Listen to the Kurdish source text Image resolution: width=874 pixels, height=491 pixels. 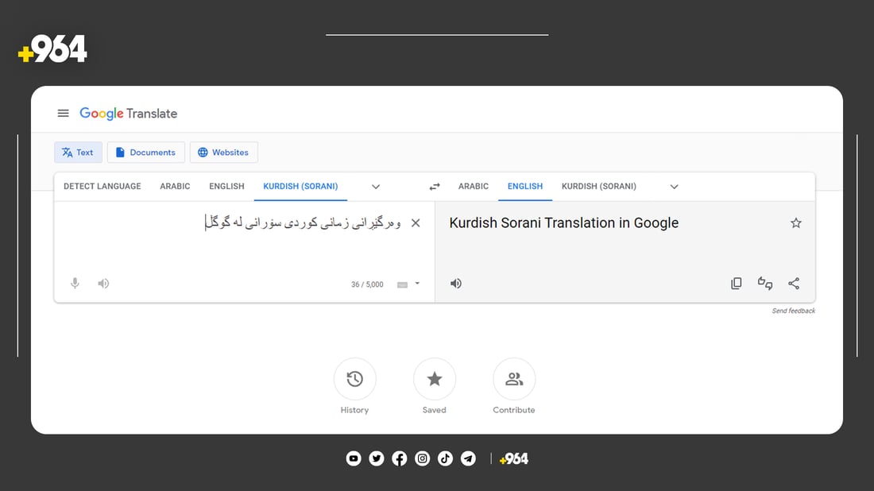point(103,283)
